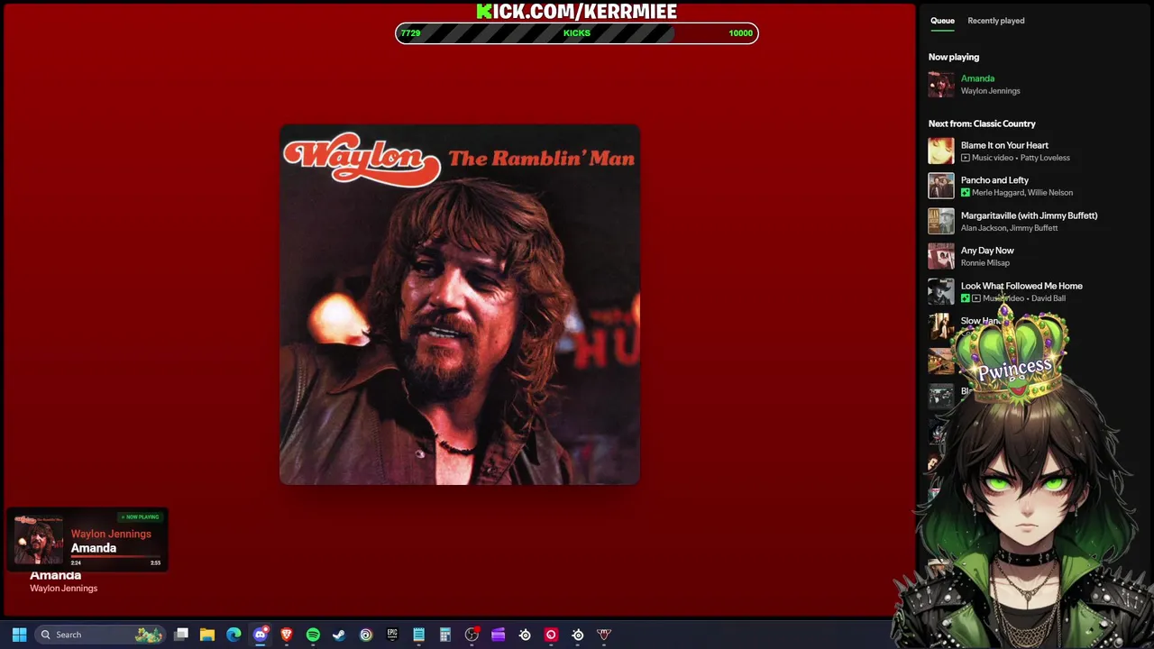1154x649 pixels.
Task: Click the Patty Loveless artist name
Action: 1045,158
